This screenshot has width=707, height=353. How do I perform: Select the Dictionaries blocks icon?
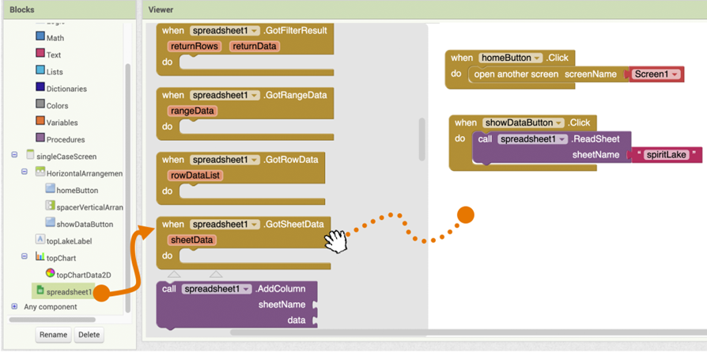pyautogui.click(x=40, y=87)
